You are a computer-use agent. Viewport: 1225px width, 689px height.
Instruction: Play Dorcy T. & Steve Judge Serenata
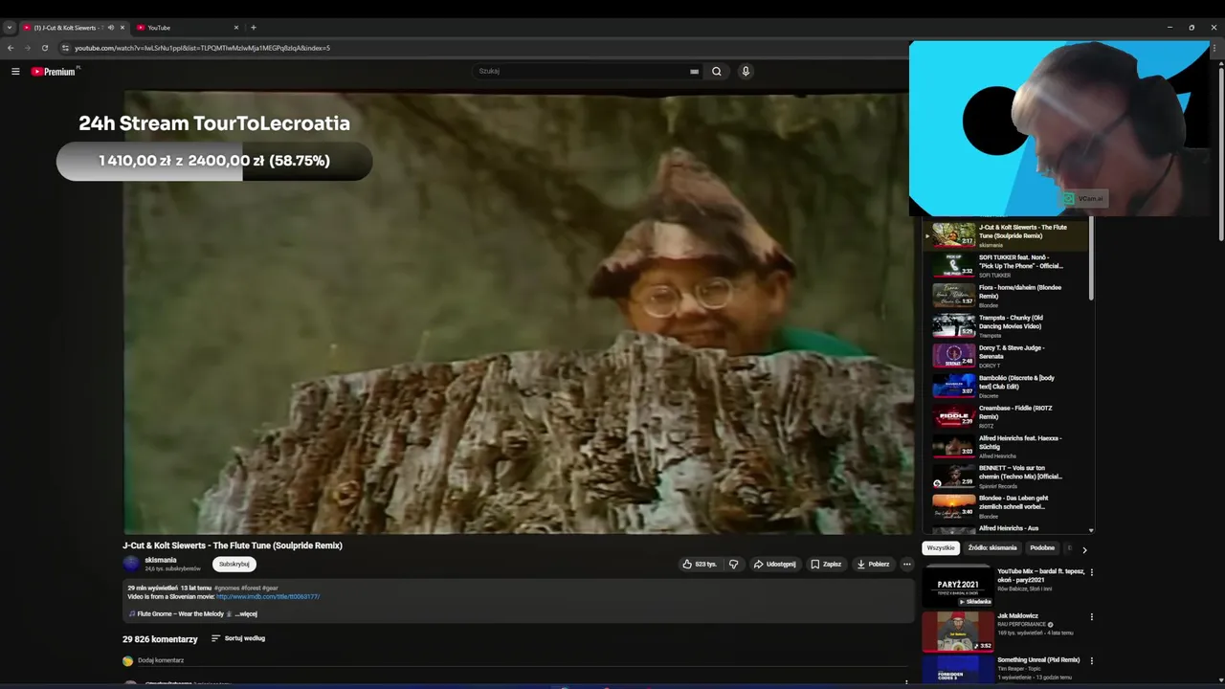pos(1007,355)
